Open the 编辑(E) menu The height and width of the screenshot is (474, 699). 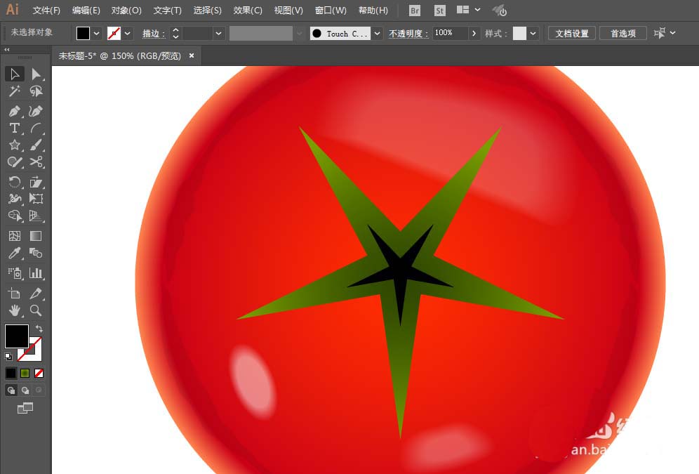[86, 11]
